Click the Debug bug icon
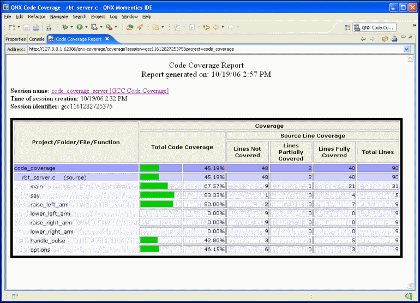 click(65, 27)
